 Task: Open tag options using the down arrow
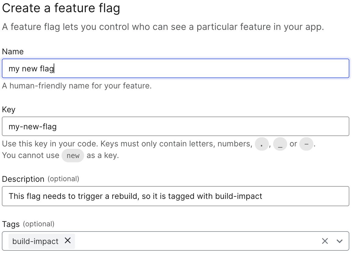339,241
